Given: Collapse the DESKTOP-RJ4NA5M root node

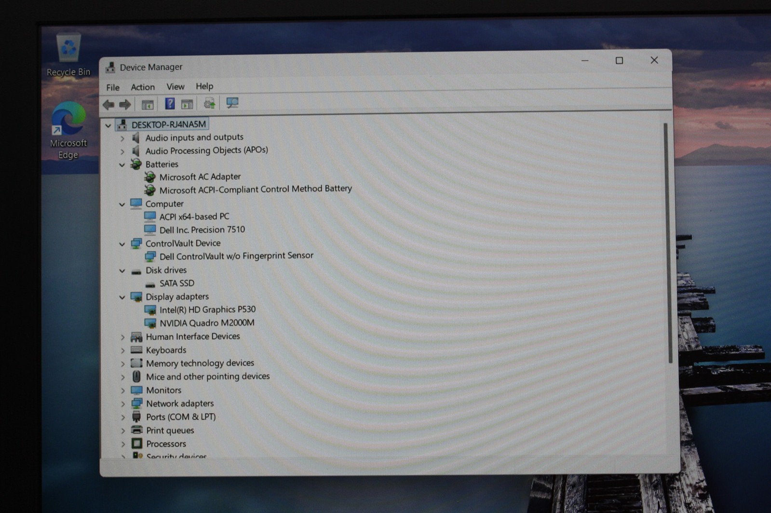Looking at the screenshot, I should point(108,125).
